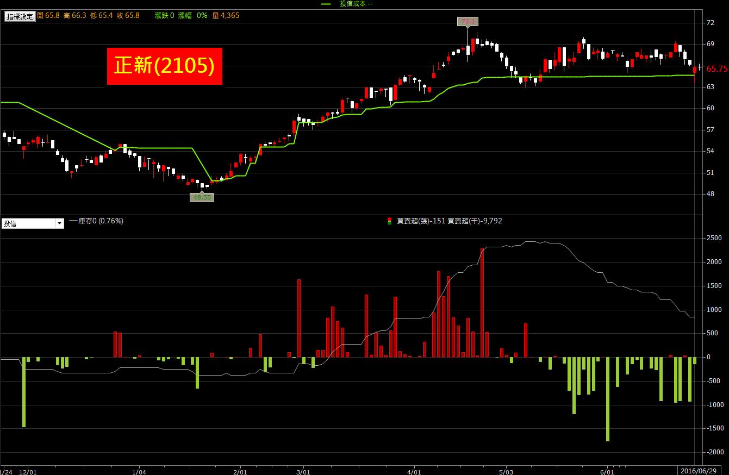This screenshot has width=729, height=475.
Task: Select the red-green 買賣超 legend icon
Action: pos(389,221)
